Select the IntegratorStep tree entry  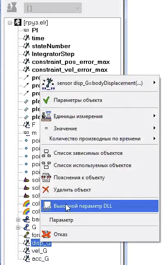[x=53, y=54]
